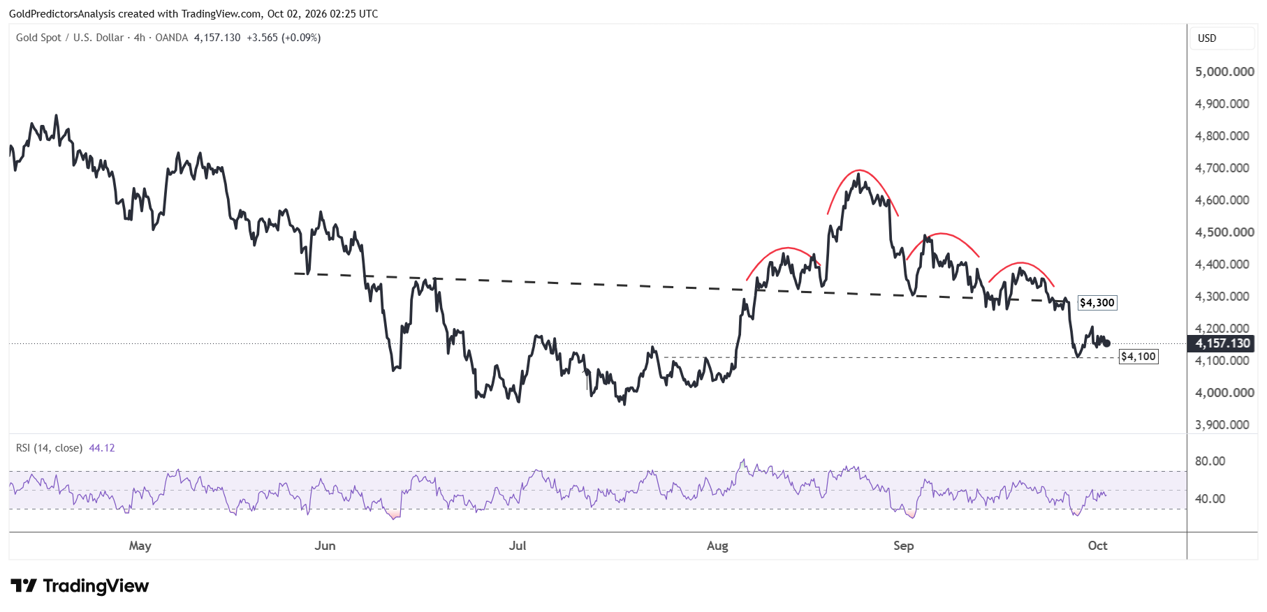Open the USD currency selector
This screenshot has height=612, width=1267.
point(1222,38)
